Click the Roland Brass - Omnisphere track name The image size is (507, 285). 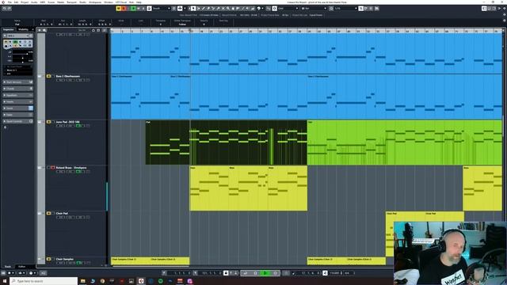click(x=71, y=168)
